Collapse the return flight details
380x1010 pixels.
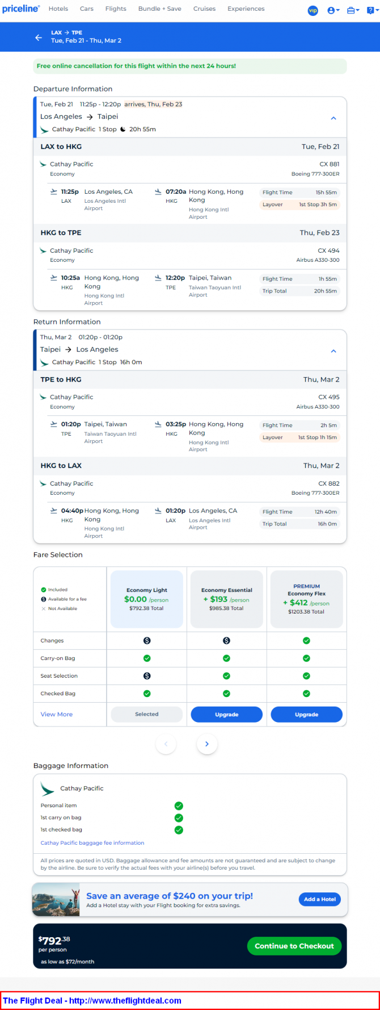pos(333,351)
